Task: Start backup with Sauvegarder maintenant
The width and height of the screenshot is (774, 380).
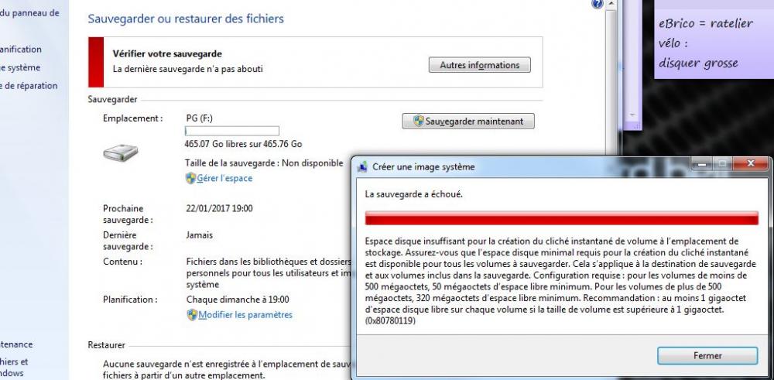Action: coord(468,121)
